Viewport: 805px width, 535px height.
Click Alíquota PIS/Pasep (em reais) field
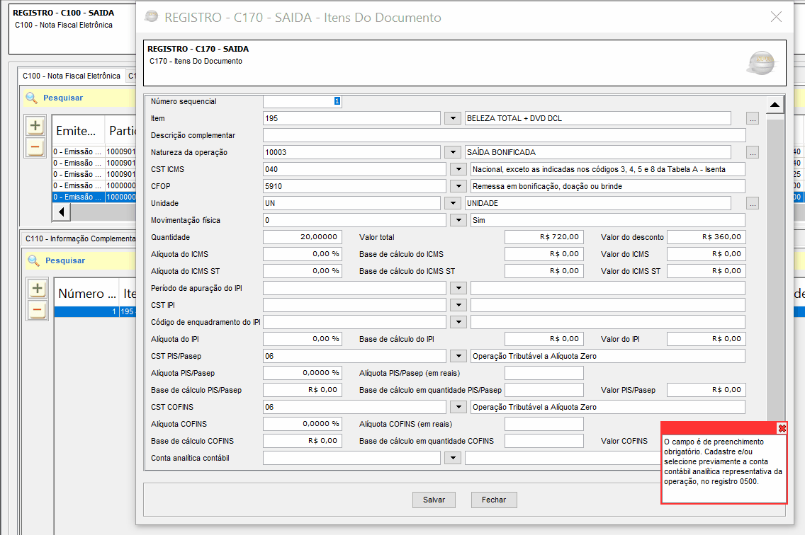[x=544, y=373]
